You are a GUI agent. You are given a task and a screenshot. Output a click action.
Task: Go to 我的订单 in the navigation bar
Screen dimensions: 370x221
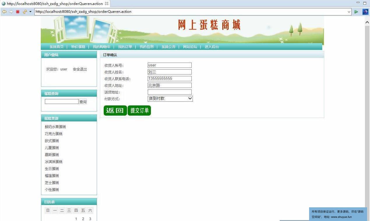pyautogui.click(x=125, y=47)
